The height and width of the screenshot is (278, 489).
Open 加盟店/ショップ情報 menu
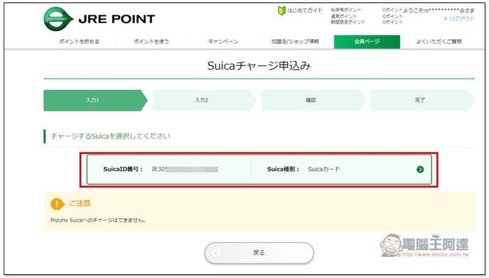[295, 42]
